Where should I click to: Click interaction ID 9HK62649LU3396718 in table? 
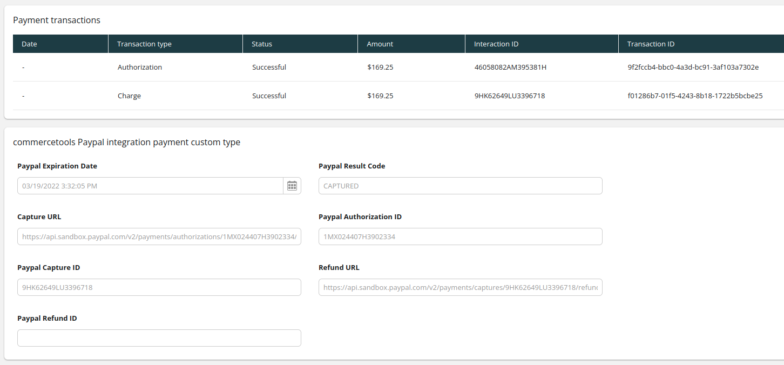click(x=509, y=96)
